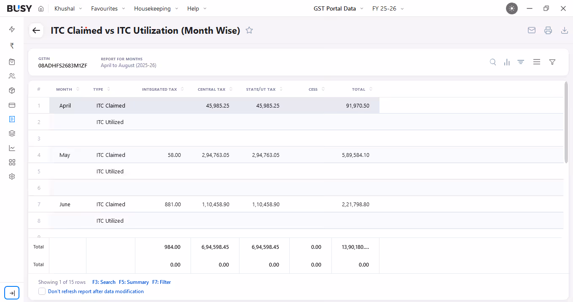Open the grid apps sidebar icon

[x=12, y=162]
